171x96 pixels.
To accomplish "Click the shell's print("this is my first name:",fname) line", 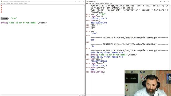I will [x=114, y=55].
